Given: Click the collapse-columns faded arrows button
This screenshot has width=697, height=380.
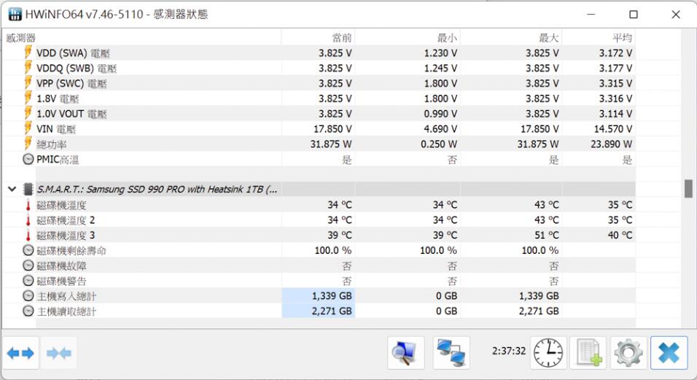Looking at the screenshot, I should pos(58,353).
